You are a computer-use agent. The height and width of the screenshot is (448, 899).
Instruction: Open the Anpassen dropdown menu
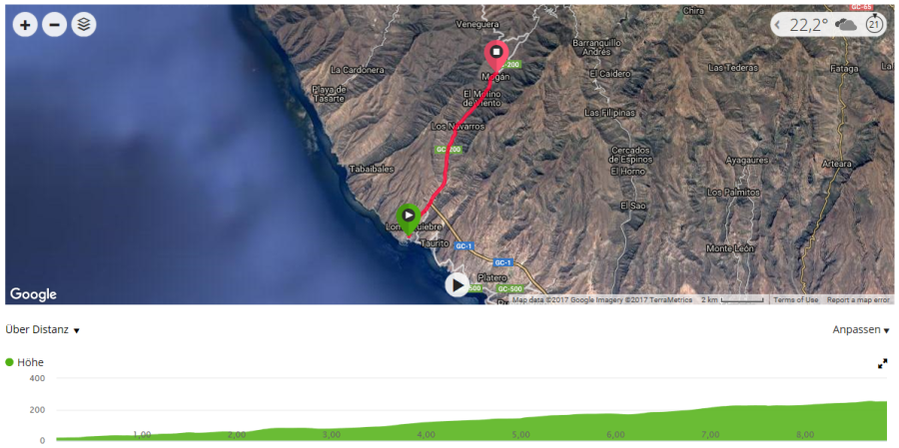[861, 330]
